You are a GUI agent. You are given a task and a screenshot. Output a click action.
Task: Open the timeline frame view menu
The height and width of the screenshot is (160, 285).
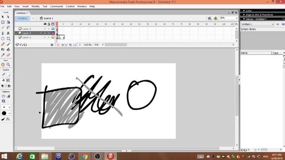coord(236,24)
